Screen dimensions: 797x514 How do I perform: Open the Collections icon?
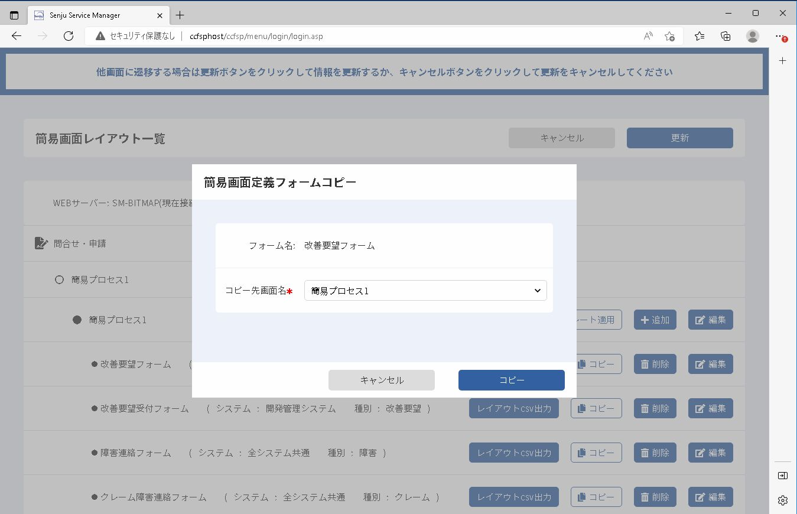coord(726,36)
